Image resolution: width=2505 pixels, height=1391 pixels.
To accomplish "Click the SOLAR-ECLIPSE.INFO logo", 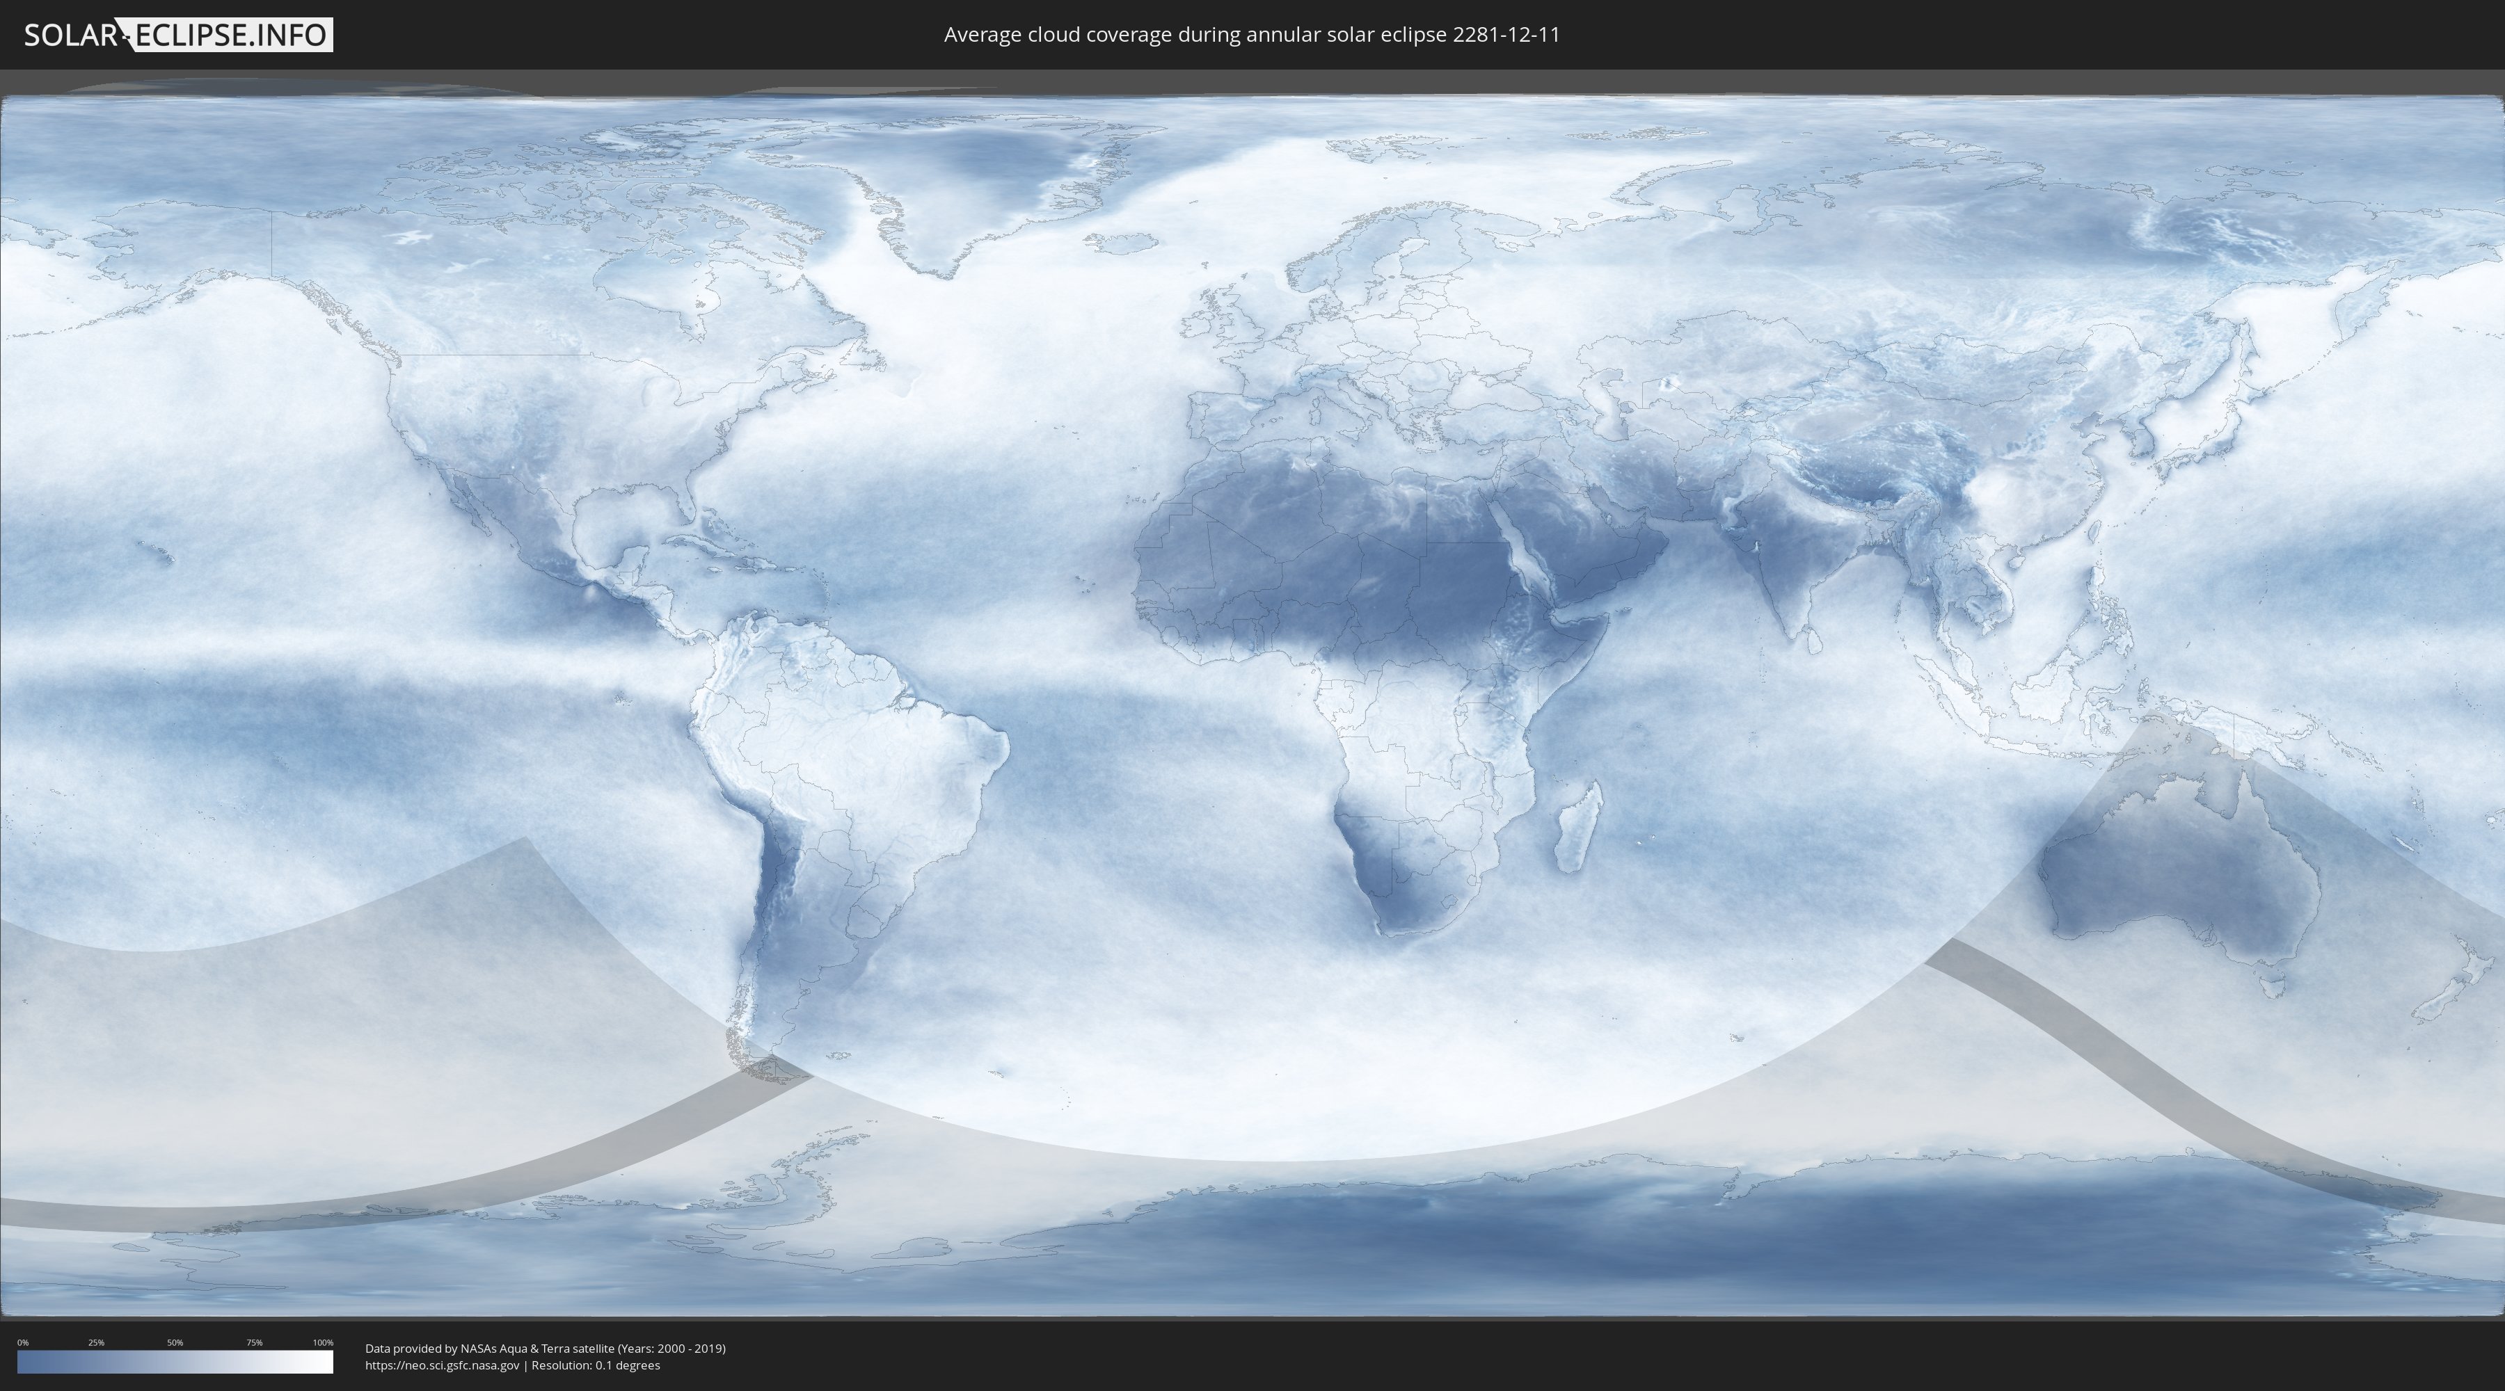I will click(x=178, y=35).
